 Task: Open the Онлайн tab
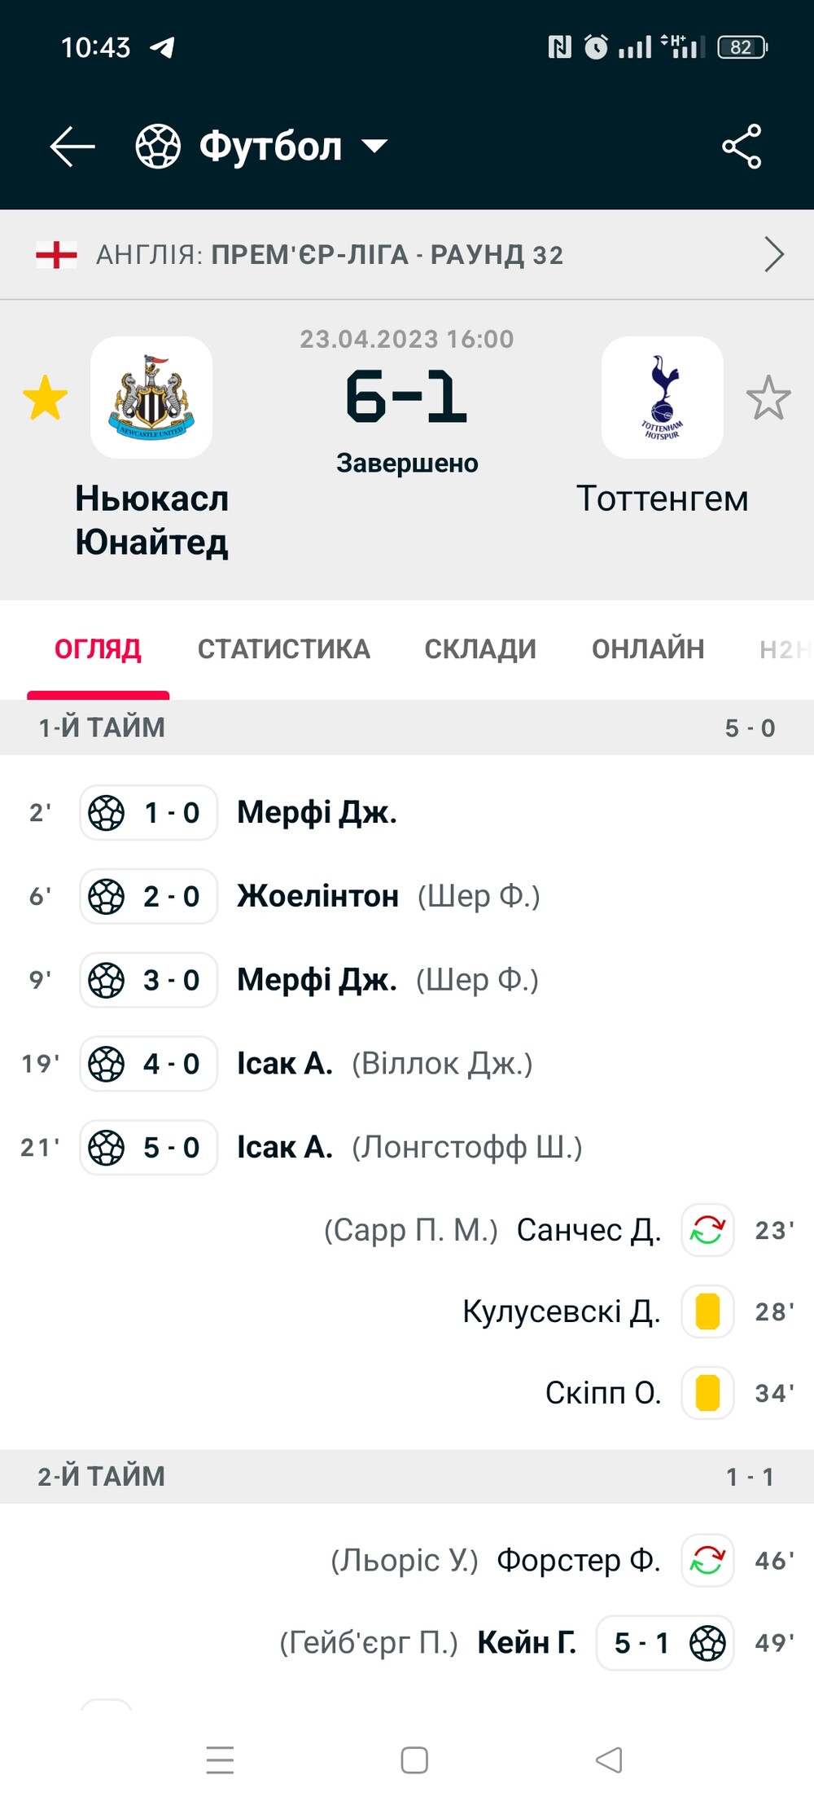[648, 649]
